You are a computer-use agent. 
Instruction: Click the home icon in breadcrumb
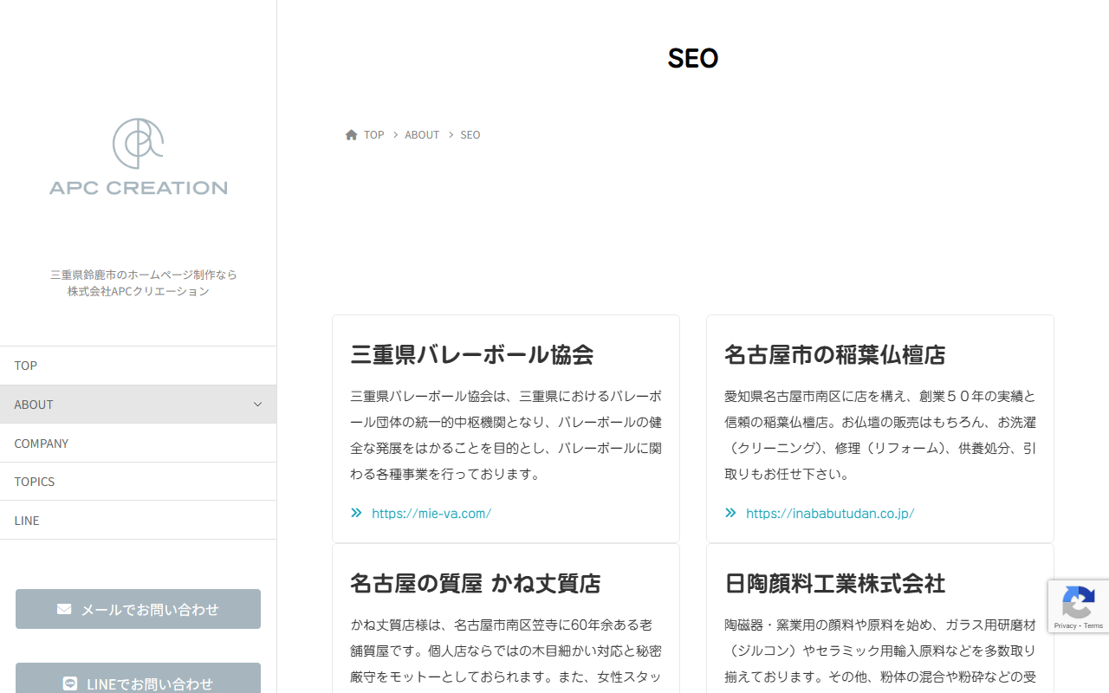point(351,135)
